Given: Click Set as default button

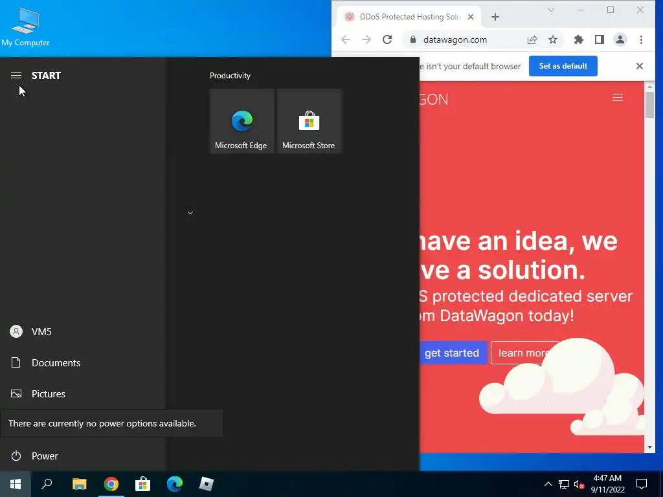Looking at the screenshot, I should [x=563, y=66].
